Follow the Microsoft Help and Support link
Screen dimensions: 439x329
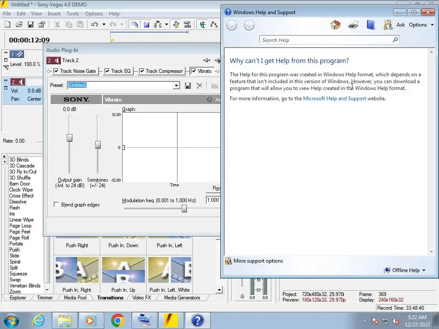point(334,99)
